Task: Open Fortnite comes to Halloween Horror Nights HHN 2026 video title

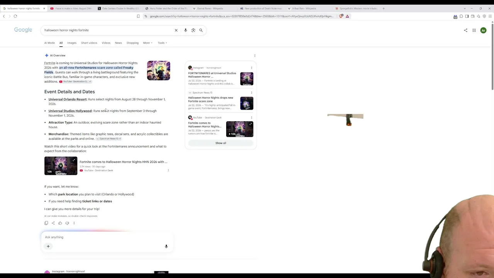Action: pyautogui.click(x=123, y=162)
